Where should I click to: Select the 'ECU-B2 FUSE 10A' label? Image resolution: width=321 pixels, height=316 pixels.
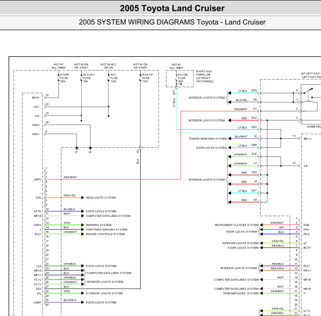click(182, 78)
